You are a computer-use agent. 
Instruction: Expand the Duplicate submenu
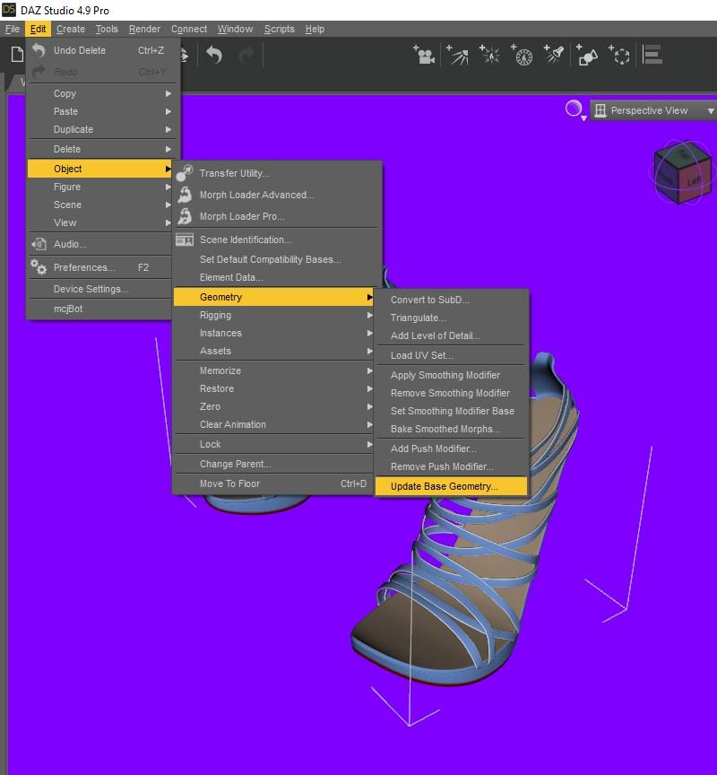point(101,129)
